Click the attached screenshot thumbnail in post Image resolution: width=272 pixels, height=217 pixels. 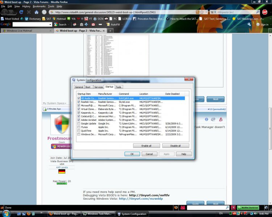tap(118, 55)
